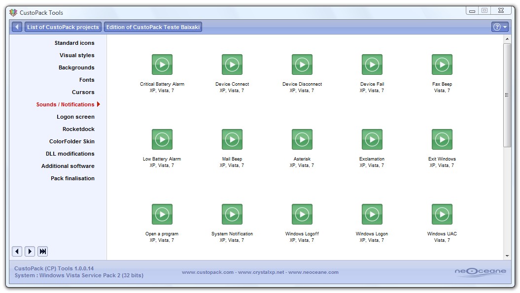Image resolution: width=520 pixels, height=293 pixels.
Task: Minimize the CustoPack Tools window
Action: pos(472,11)
